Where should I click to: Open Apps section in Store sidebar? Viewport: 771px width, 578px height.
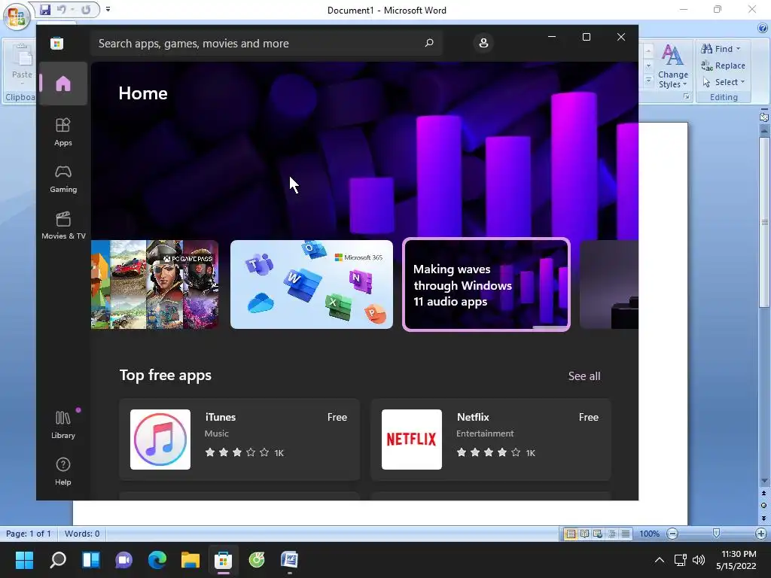coord(63,132)
